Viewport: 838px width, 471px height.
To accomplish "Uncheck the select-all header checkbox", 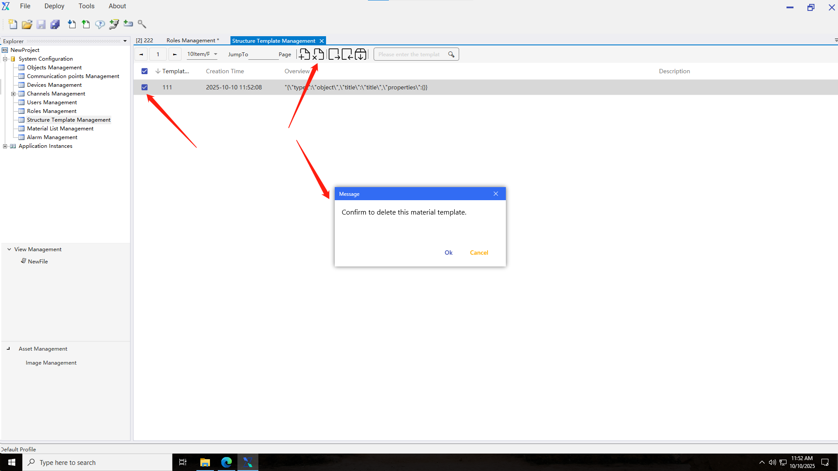I will click(144, 71).
